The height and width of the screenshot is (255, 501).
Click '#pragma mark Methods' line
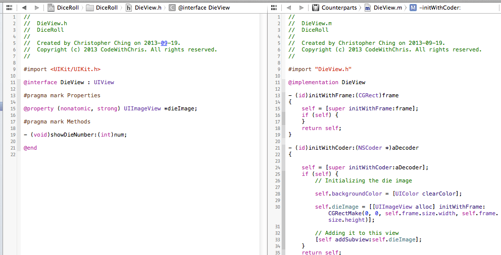point(57,121)
